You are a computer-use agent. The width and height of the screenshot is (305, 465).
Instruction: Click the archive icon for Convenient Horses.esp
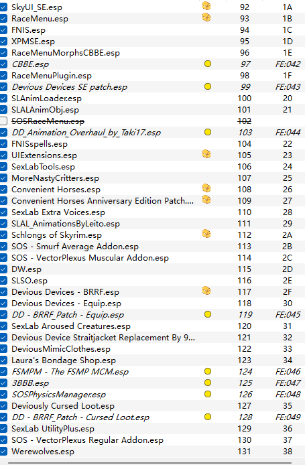[x=206, y=188]
